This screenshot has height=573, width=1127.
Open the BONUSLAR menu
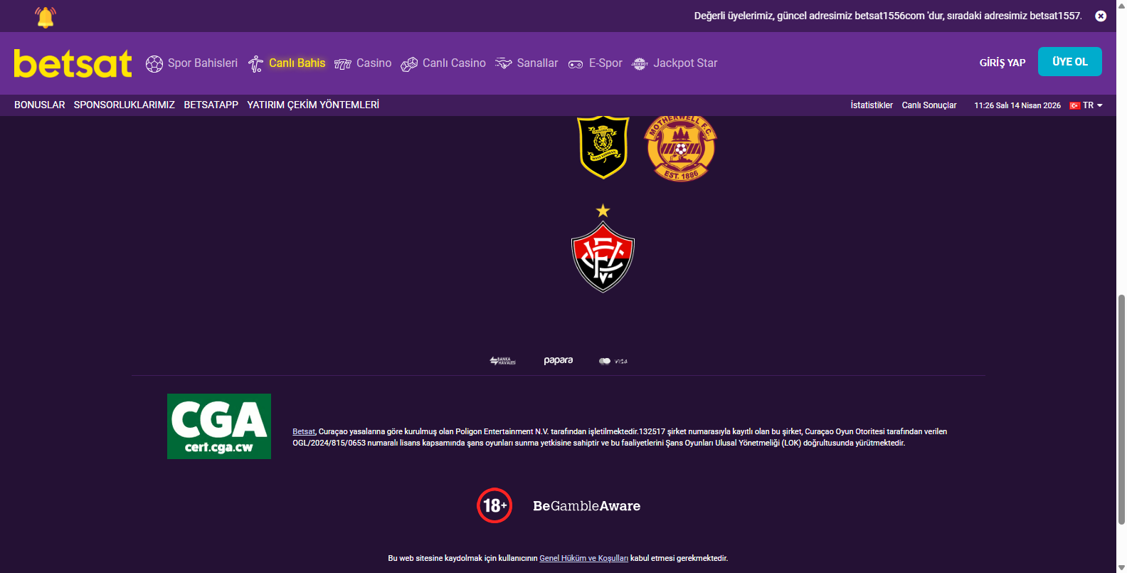point(40,105)
